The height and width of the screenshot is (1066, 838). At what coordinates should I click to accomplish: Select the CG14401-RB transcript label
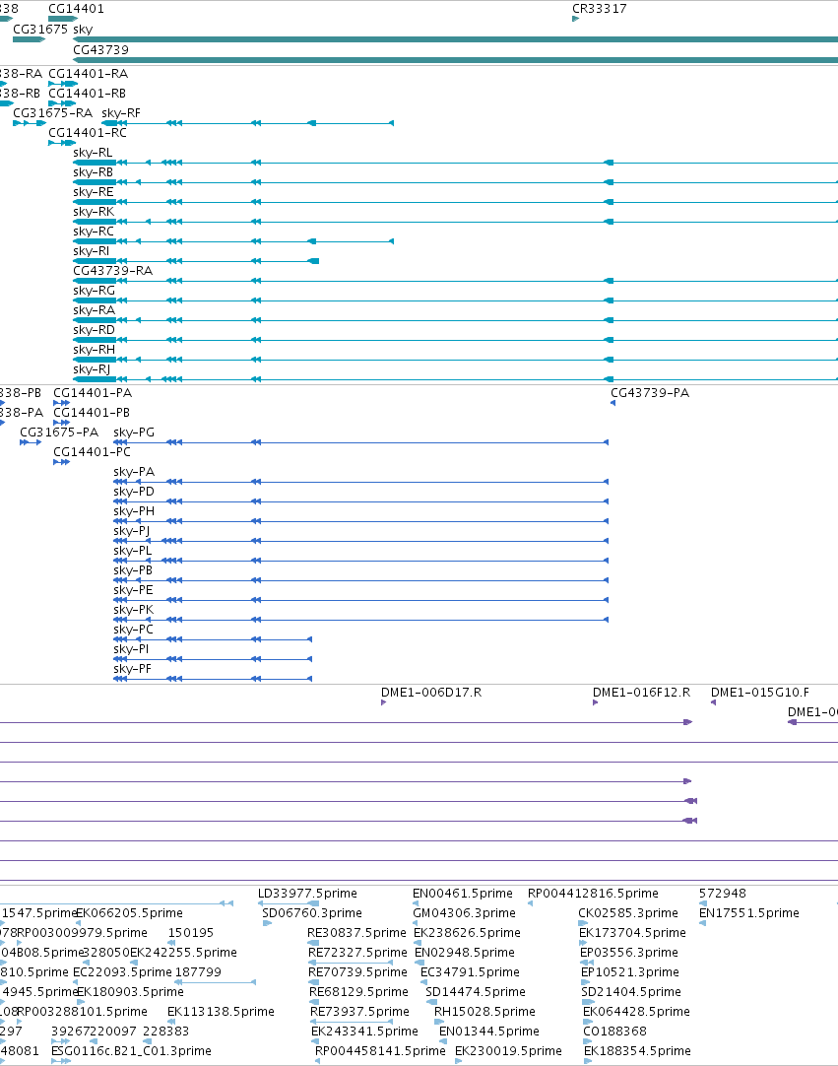tap(87, 94)
